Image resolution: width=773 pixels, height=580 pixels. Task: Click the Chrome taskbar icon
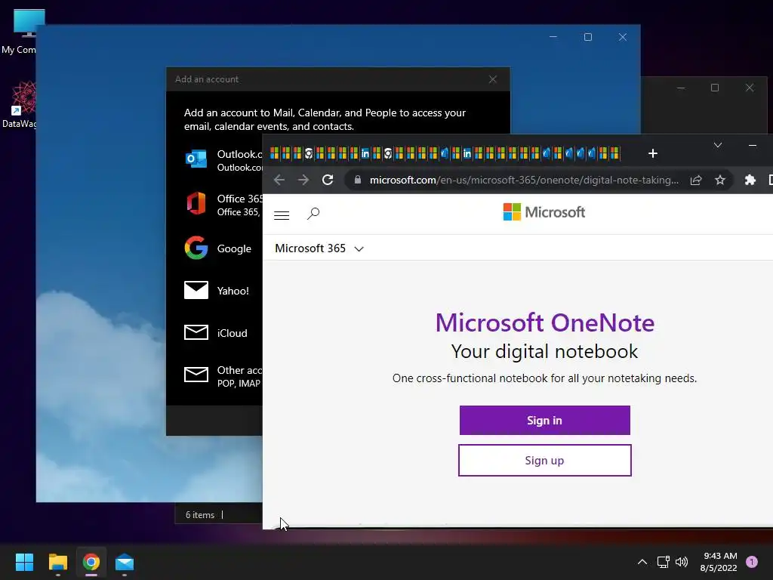coord(91,562)
